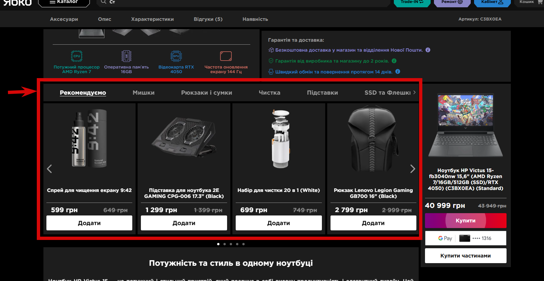Select the Підставки accessories tab
Image resolution: width=544 pixels, height=281 pixels.
(x=323, y=93)
